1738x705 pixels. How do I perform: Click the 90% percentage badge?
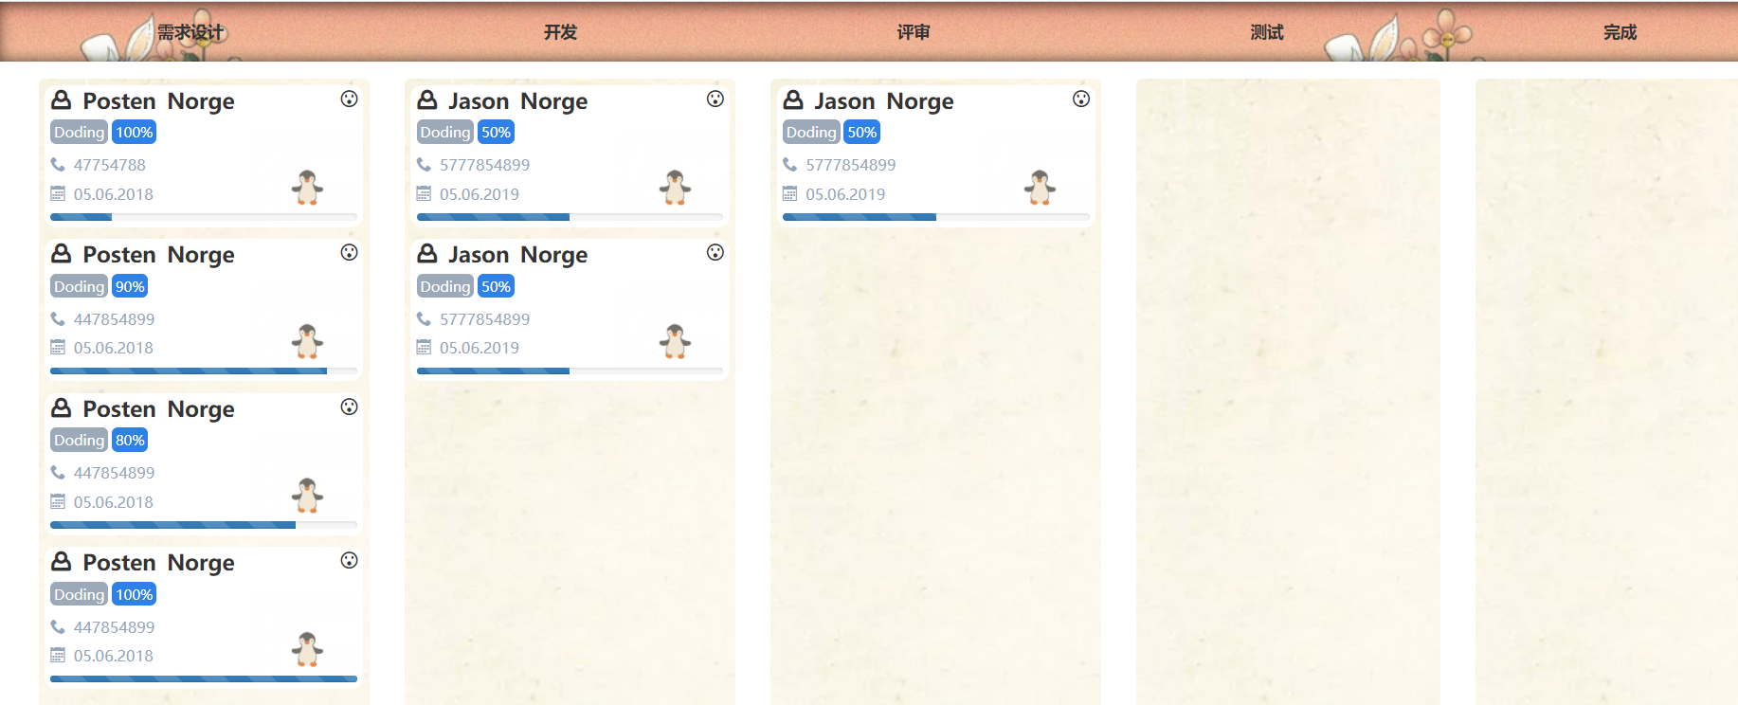[x=130, y=286]
